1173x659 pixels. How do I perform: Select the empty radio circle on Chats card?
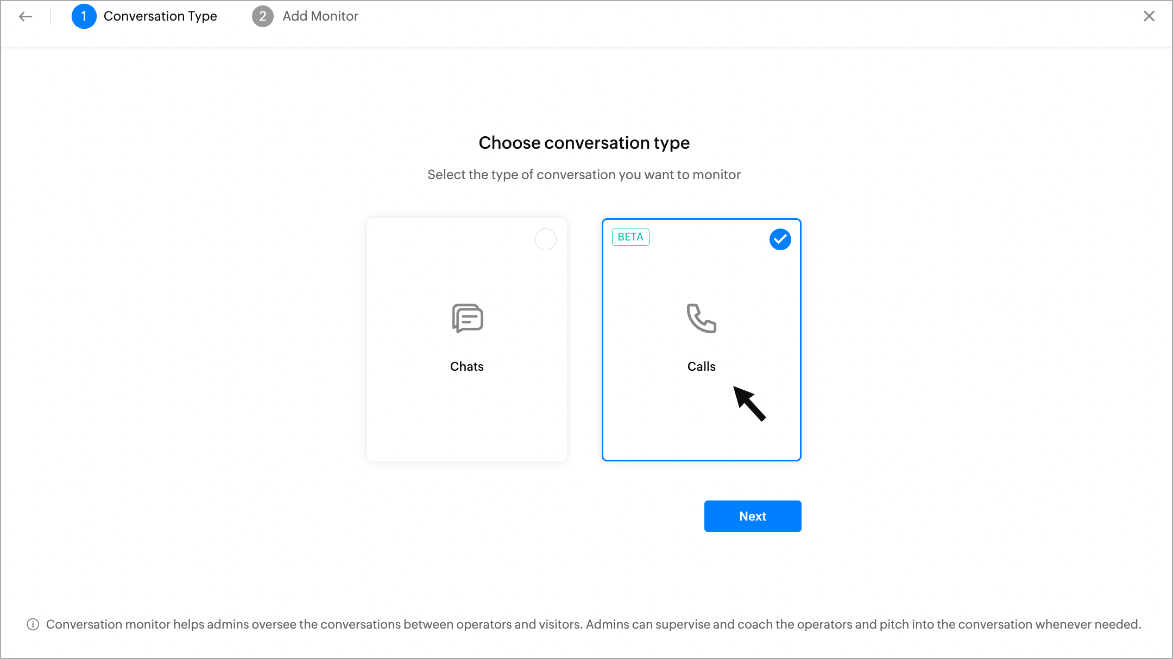(x=545, y=239)
